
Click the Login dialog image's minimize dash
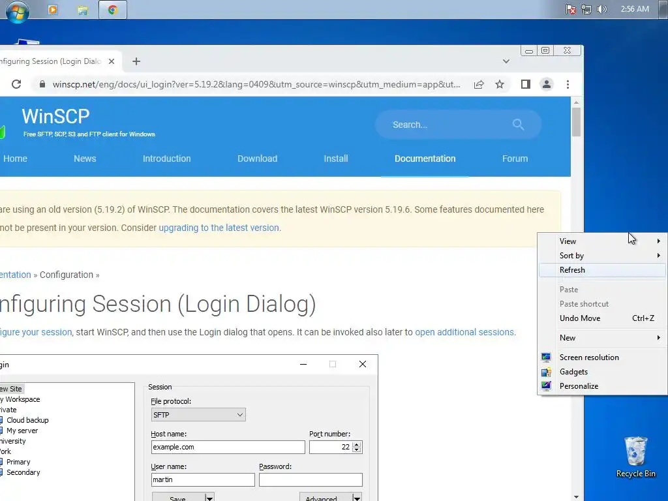coord(303,364)
